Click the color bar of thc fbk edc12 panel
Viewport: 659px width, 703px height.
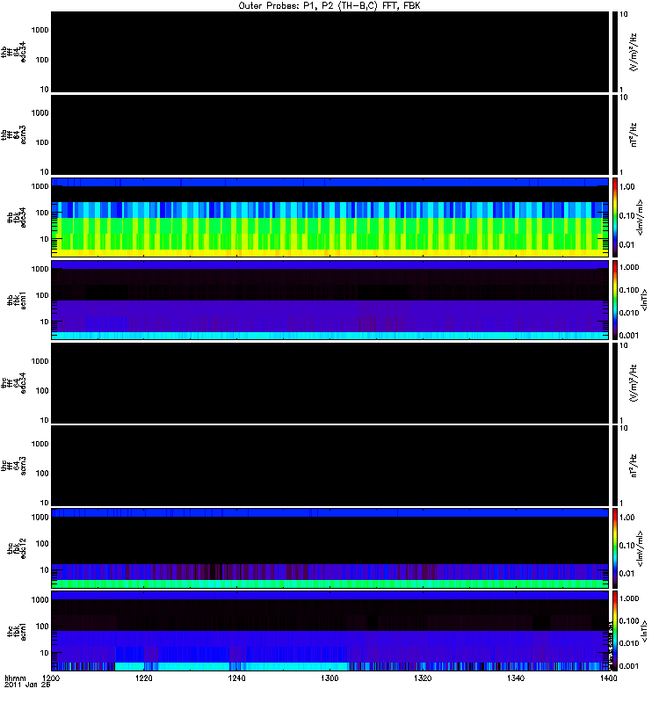point(614,548)
